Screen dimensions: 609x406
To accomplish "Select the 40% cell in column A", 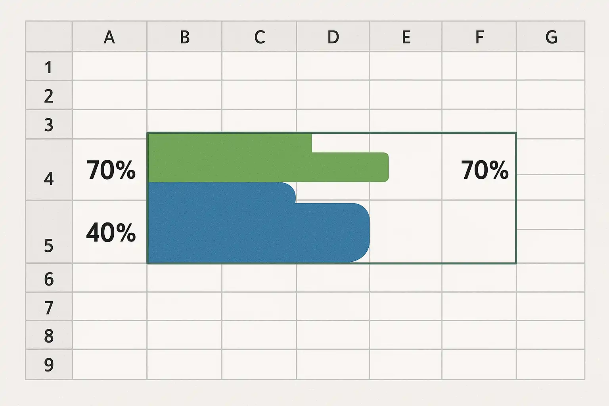I will pyautogui.click(x=110, y=232).
